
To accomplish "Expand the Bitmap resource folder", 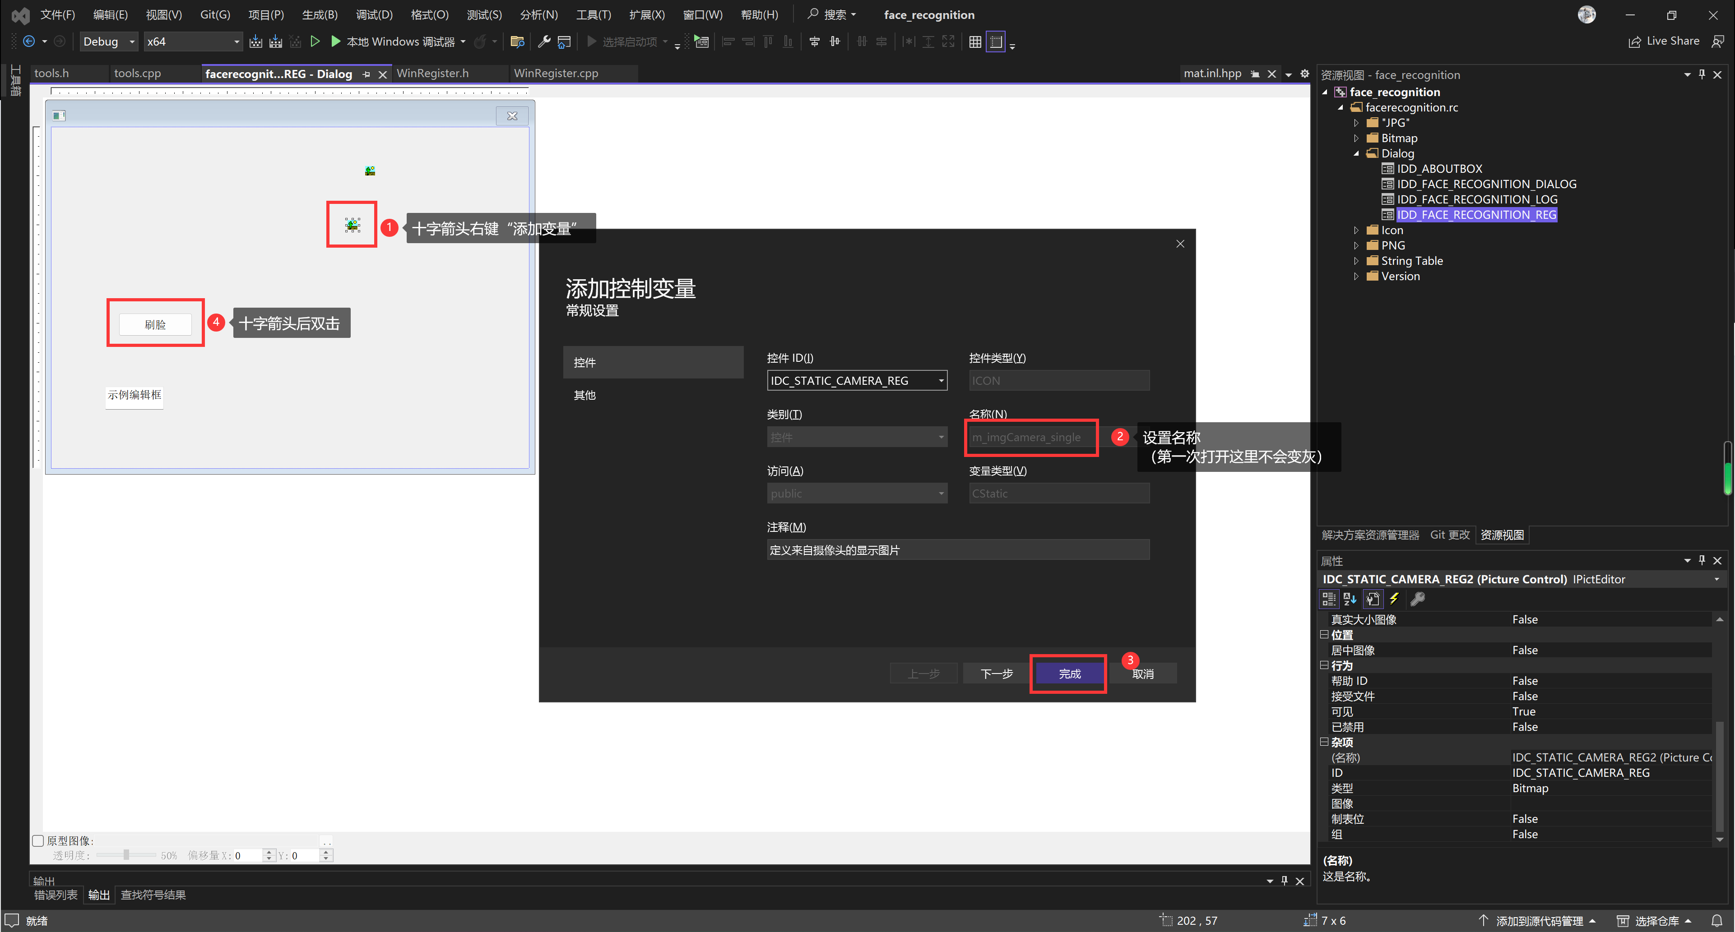I will [1356, 138].
